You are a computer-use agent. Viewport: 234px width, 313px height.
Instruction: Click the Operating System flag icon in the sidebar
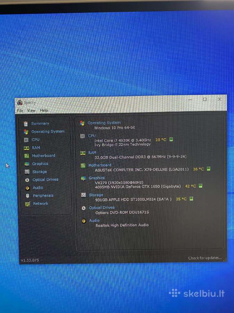[x=26, y=132]
